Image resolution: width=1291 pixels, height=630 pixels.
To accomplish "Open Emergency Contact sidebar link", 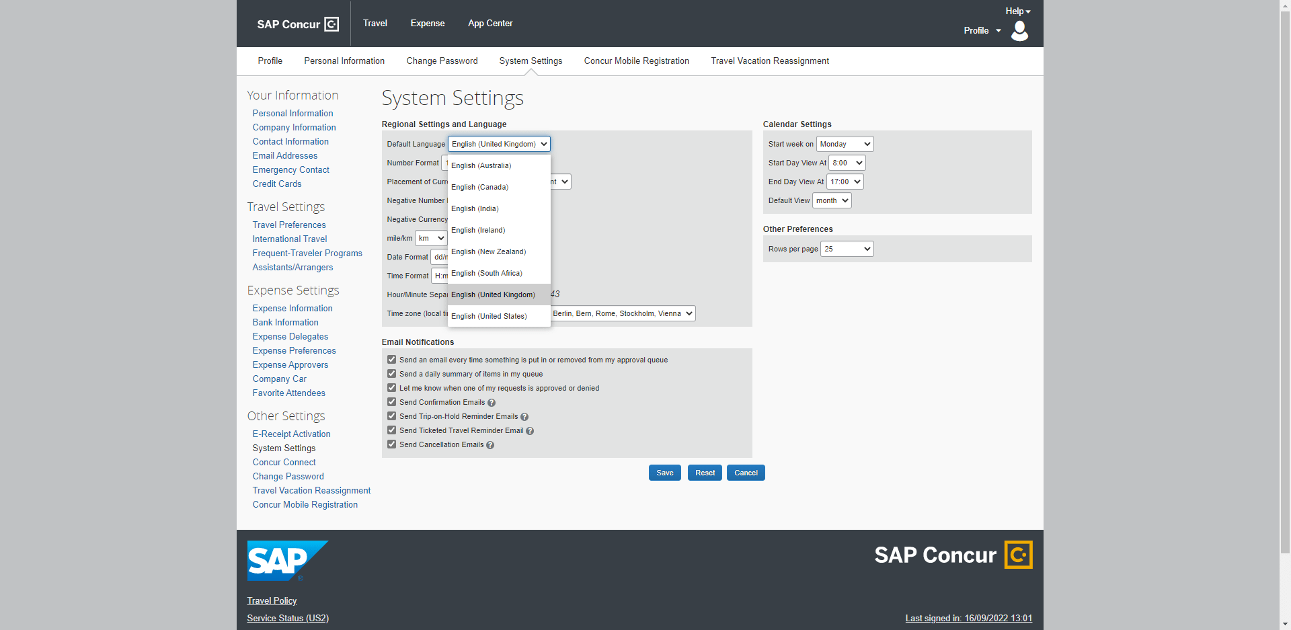I will pos(291,170).
